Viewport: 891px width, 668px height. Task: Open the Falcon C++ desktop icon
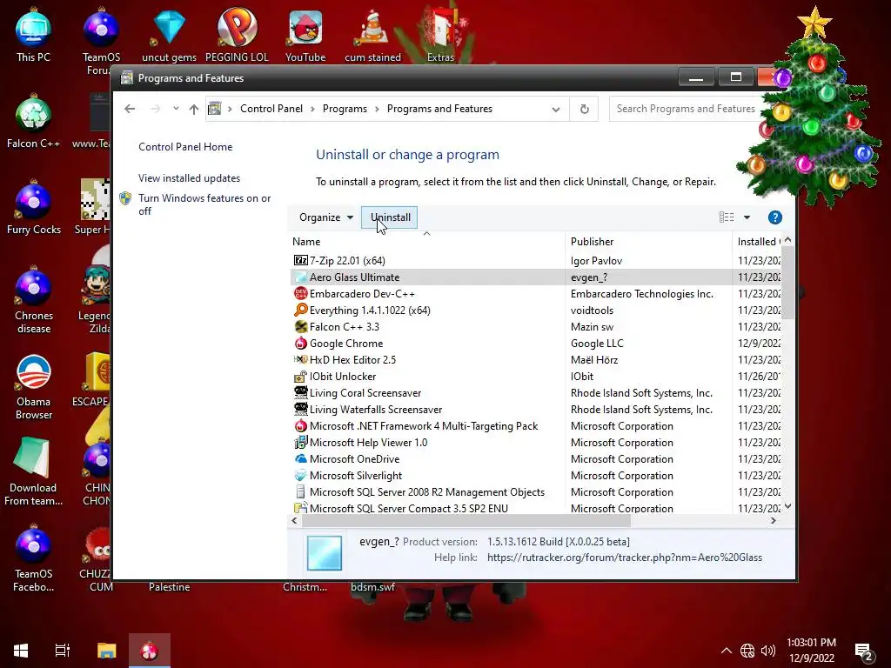(x=33, y=122)
